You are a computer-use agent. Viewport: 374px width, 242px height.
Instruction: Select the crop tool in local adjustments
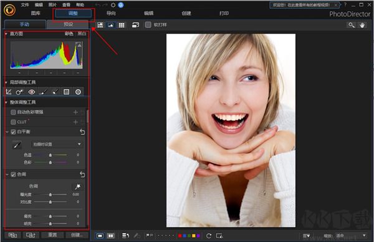point(9,92)
